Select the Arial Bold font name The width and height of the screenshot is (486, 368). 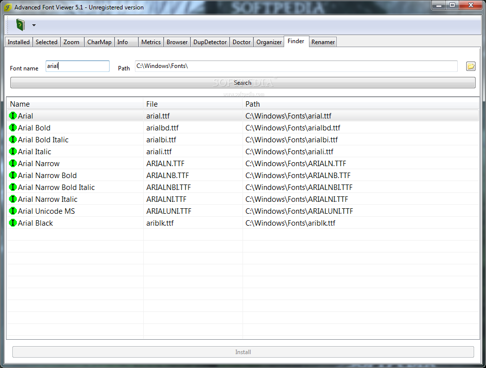[x=34, y=128]
